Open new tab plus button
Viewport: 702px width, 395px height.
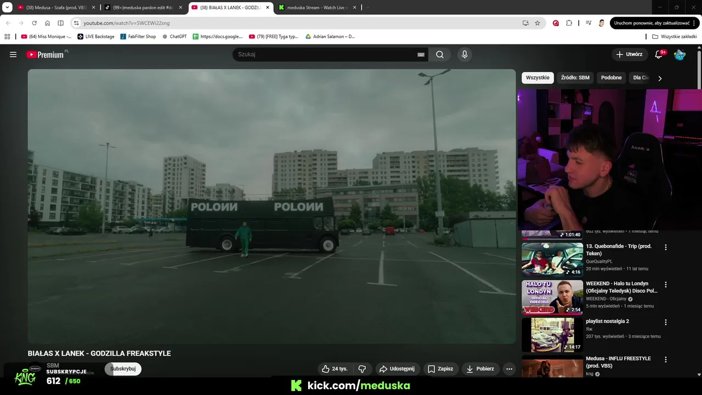pos(367,8)
